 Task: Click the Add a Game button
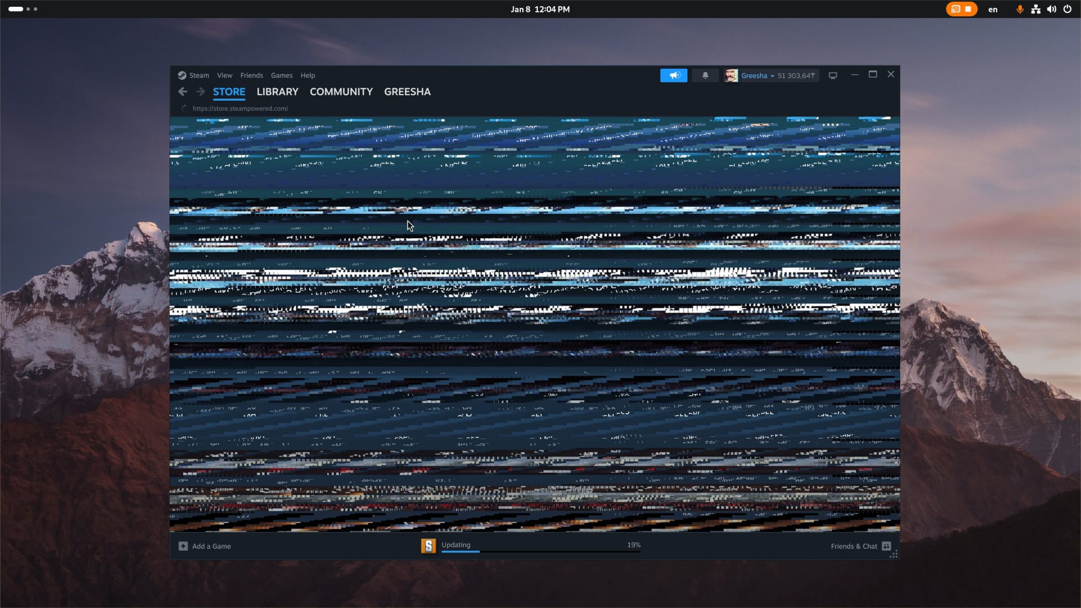pyautogui.click(x=211, y=546)
